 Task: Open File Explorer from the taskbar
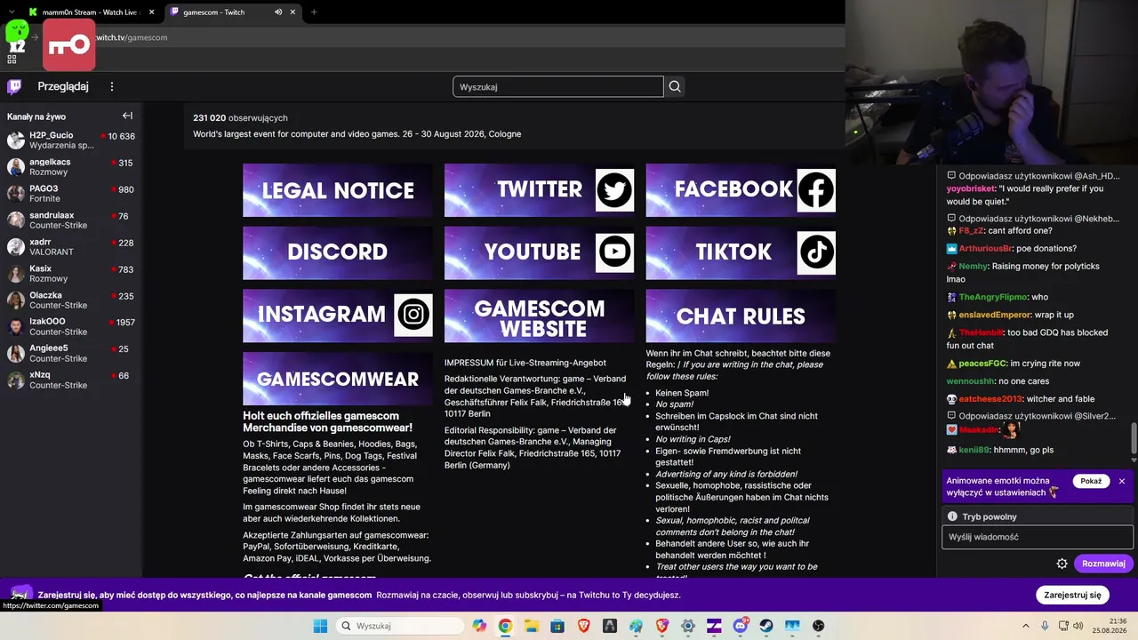531,626
